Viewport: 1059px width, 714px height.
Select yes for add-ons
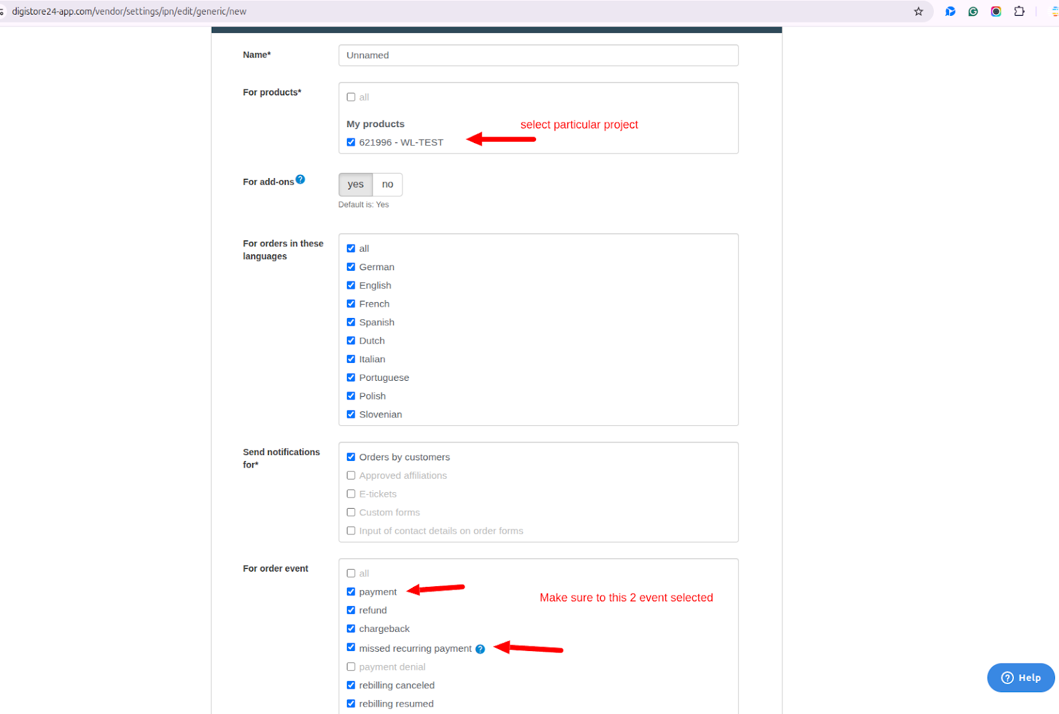pyautogui.click(x=355, y=184)
